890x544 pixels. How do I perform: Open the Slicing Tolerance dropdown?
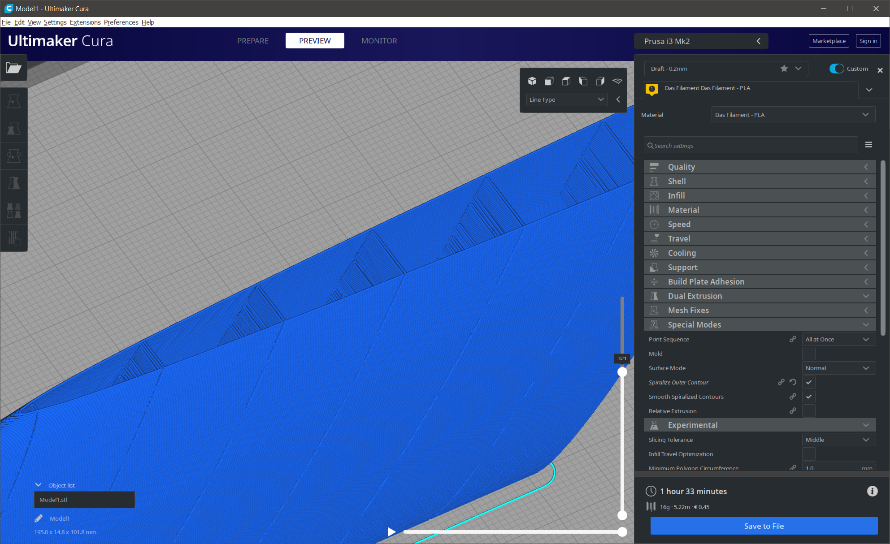(x=838, y=440)
